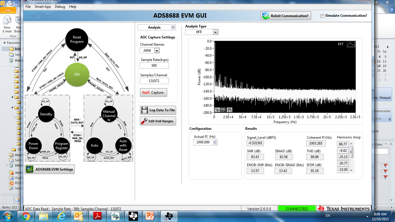Select the pan hand tool below the FFT plot
The height and width of the screenshot is (222, 395).
[x=229, y=110]
